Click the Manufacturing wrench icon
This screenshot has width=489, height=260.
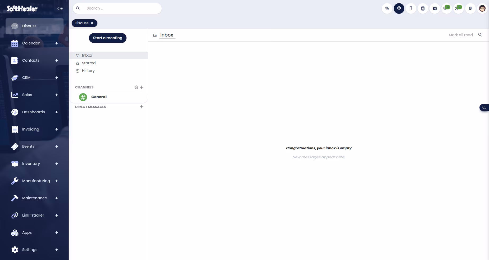(x=15, y=181)
